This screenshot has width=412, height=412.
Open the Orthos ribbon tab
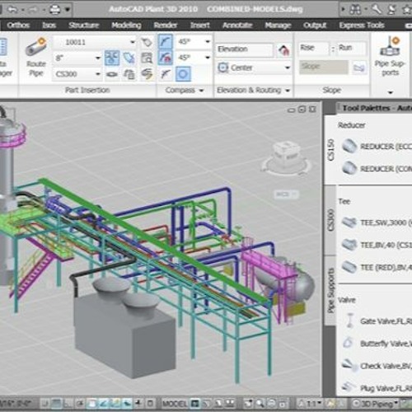18,26
